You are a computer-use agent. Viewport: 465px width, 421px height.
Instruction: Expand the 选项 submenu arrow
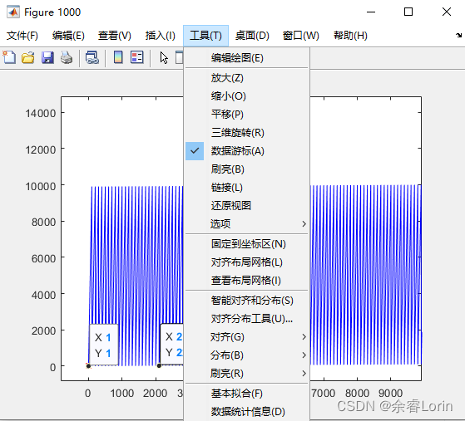(304, 224)
